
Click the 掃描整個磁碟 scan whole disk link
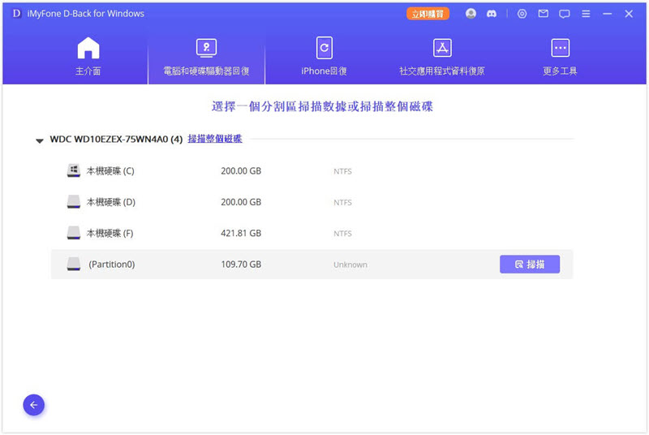tap(215, 139)
